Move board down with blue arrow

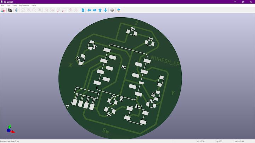click(106, 10)
